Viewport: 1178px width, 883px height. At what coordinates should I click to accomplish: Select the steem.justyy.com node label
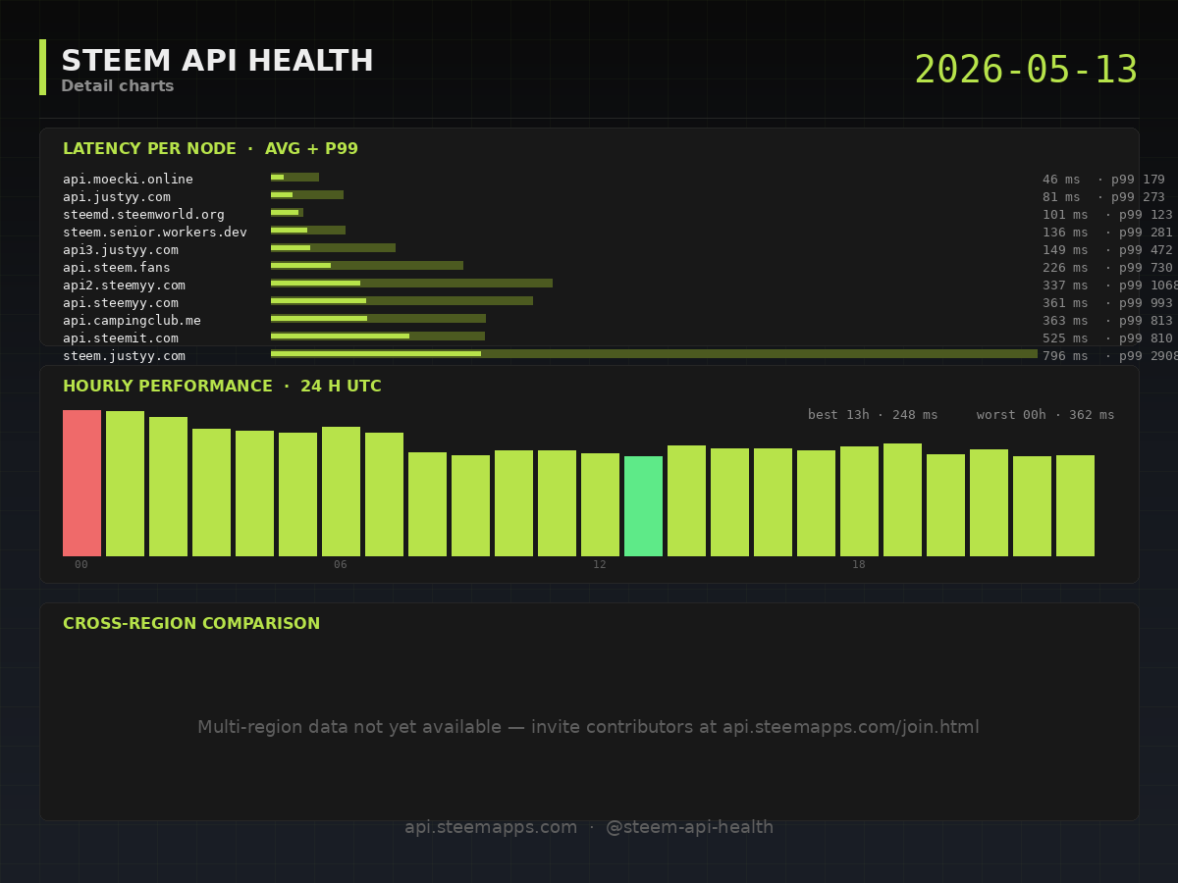[124, 356]
